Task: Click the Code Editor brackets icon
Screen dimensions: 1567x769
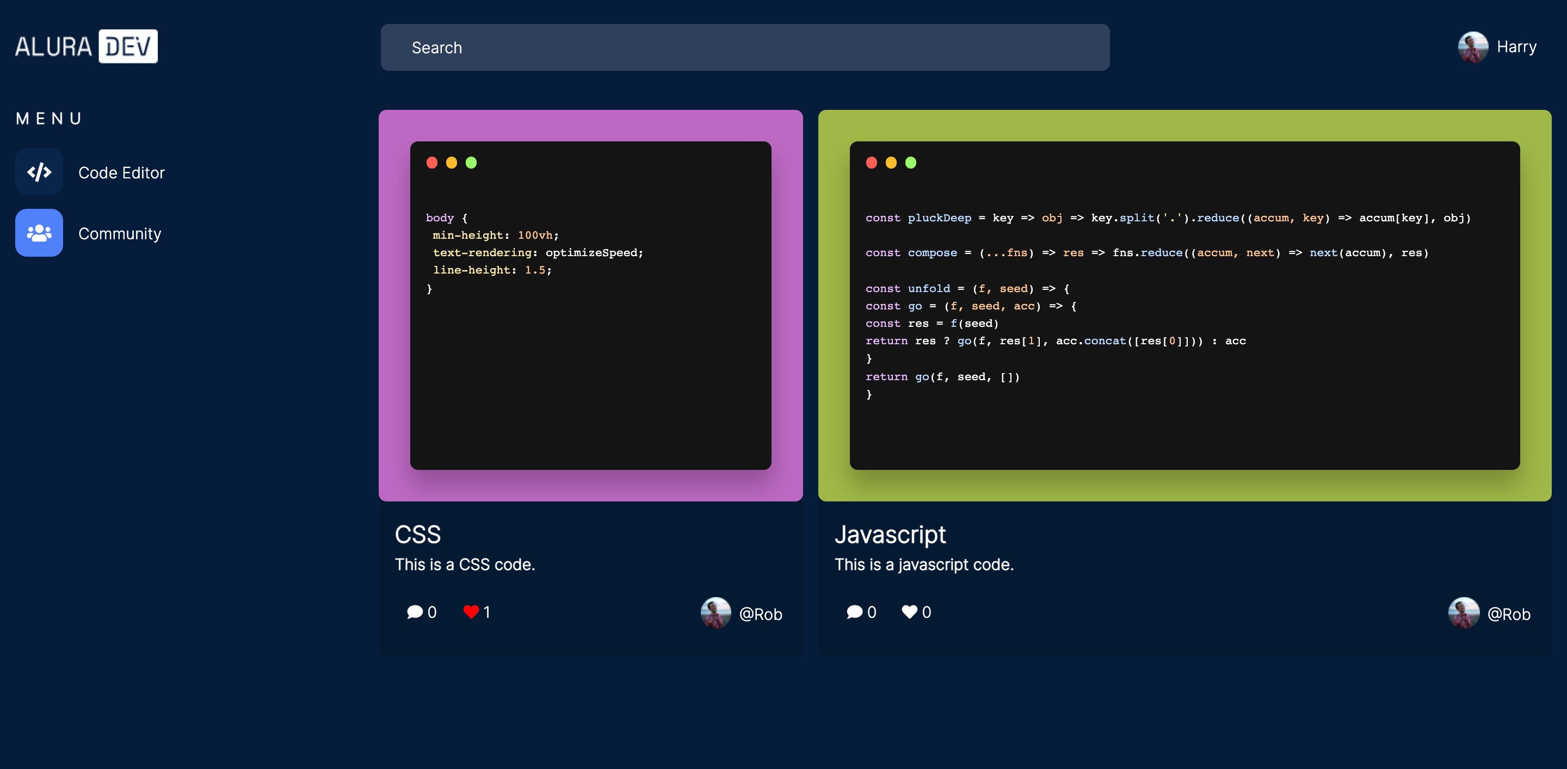Action: [x=39, y=172]
